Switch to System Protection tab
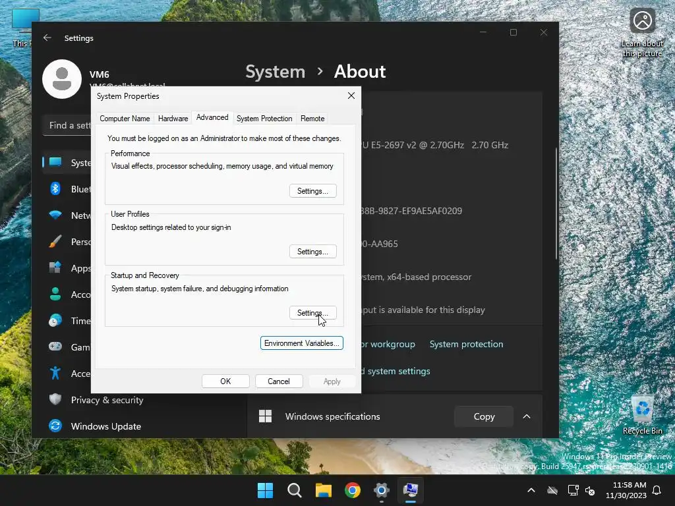 264,119
